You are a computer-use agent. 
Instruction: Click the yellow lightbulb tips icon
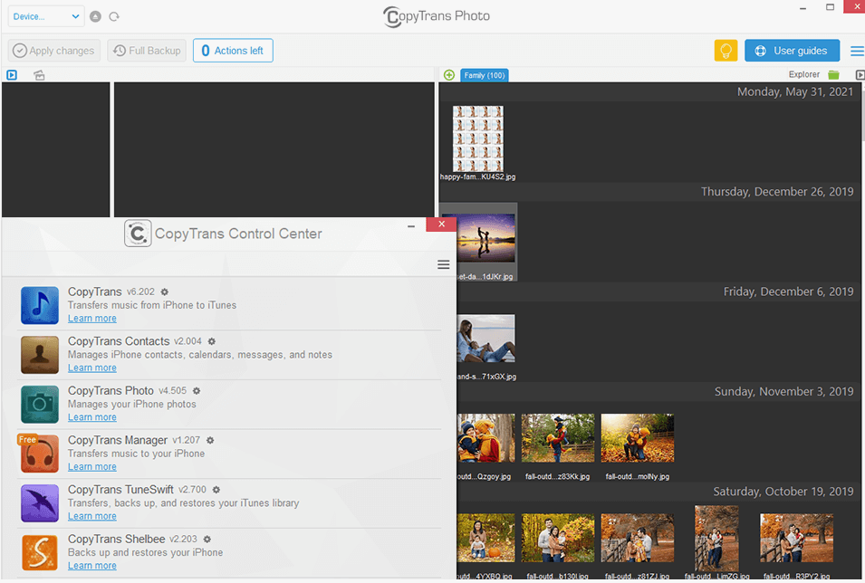(726, 51)
